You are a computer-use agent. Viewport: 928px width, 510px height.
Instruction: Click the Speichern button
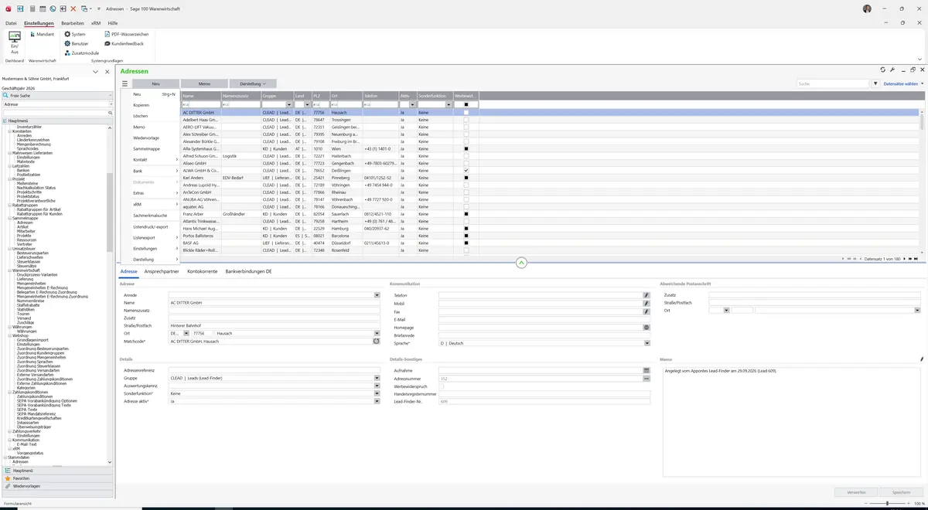tap(901, 492)
